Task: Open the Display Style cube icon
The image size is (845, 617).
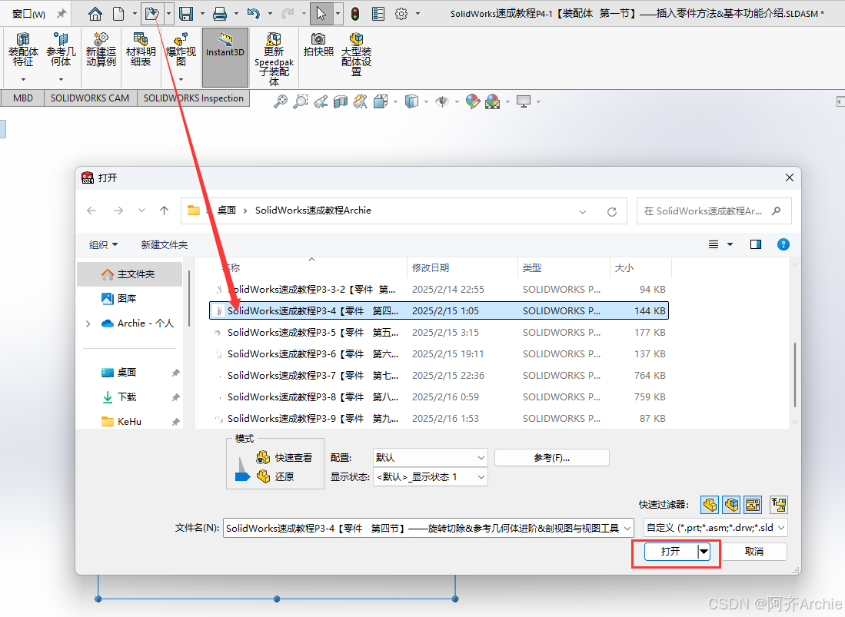Action: (x=411, y=101)
